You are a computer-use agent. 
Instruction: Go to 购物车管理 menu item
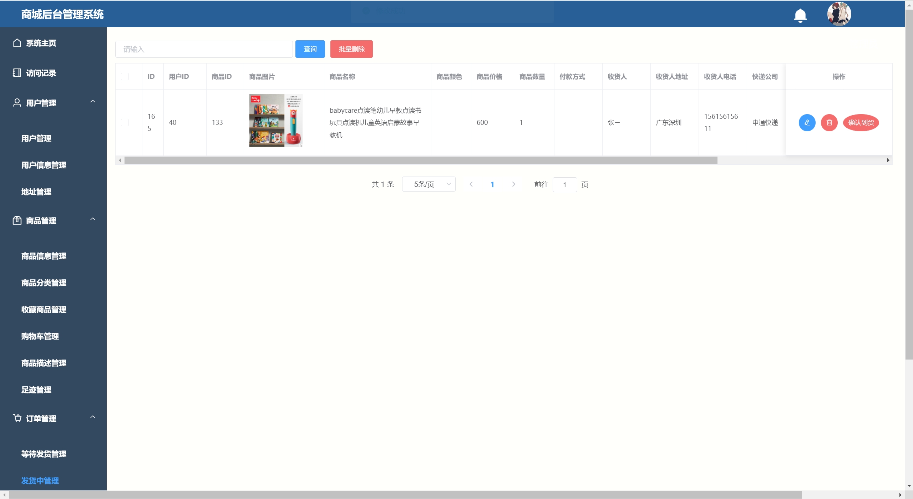click(x=40, y=336)
